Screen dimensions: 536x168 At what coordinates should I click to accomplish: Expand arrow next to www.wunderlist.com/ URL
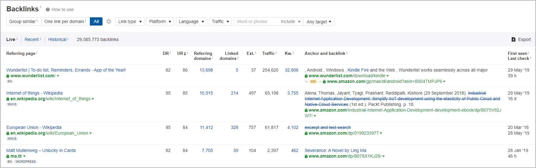[58, 76]
